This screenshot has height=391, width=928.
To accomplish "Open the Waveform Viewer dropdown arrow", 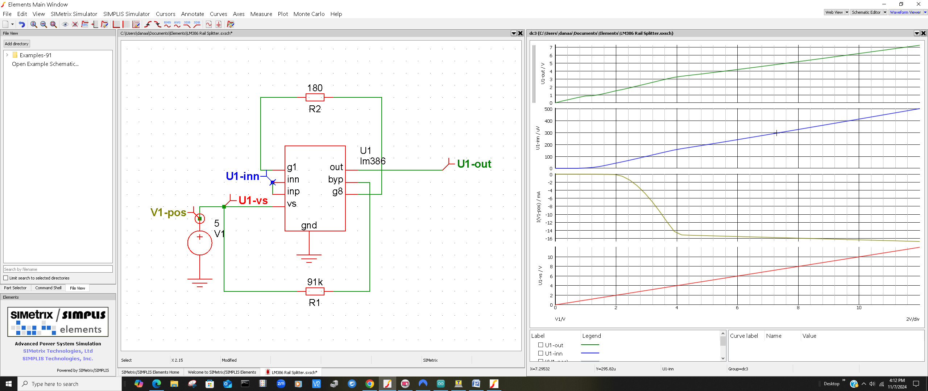I will tap(925, 12).
